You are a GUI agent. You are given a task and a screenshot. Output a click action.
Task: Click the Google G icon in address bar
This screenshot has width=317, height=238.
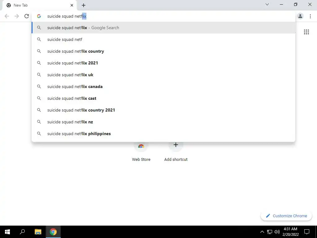coord(39,16)
